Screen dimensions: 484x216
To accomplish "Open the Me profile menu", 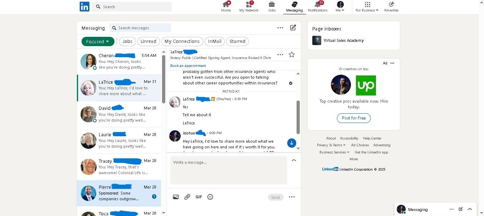I will pos(340,6).
